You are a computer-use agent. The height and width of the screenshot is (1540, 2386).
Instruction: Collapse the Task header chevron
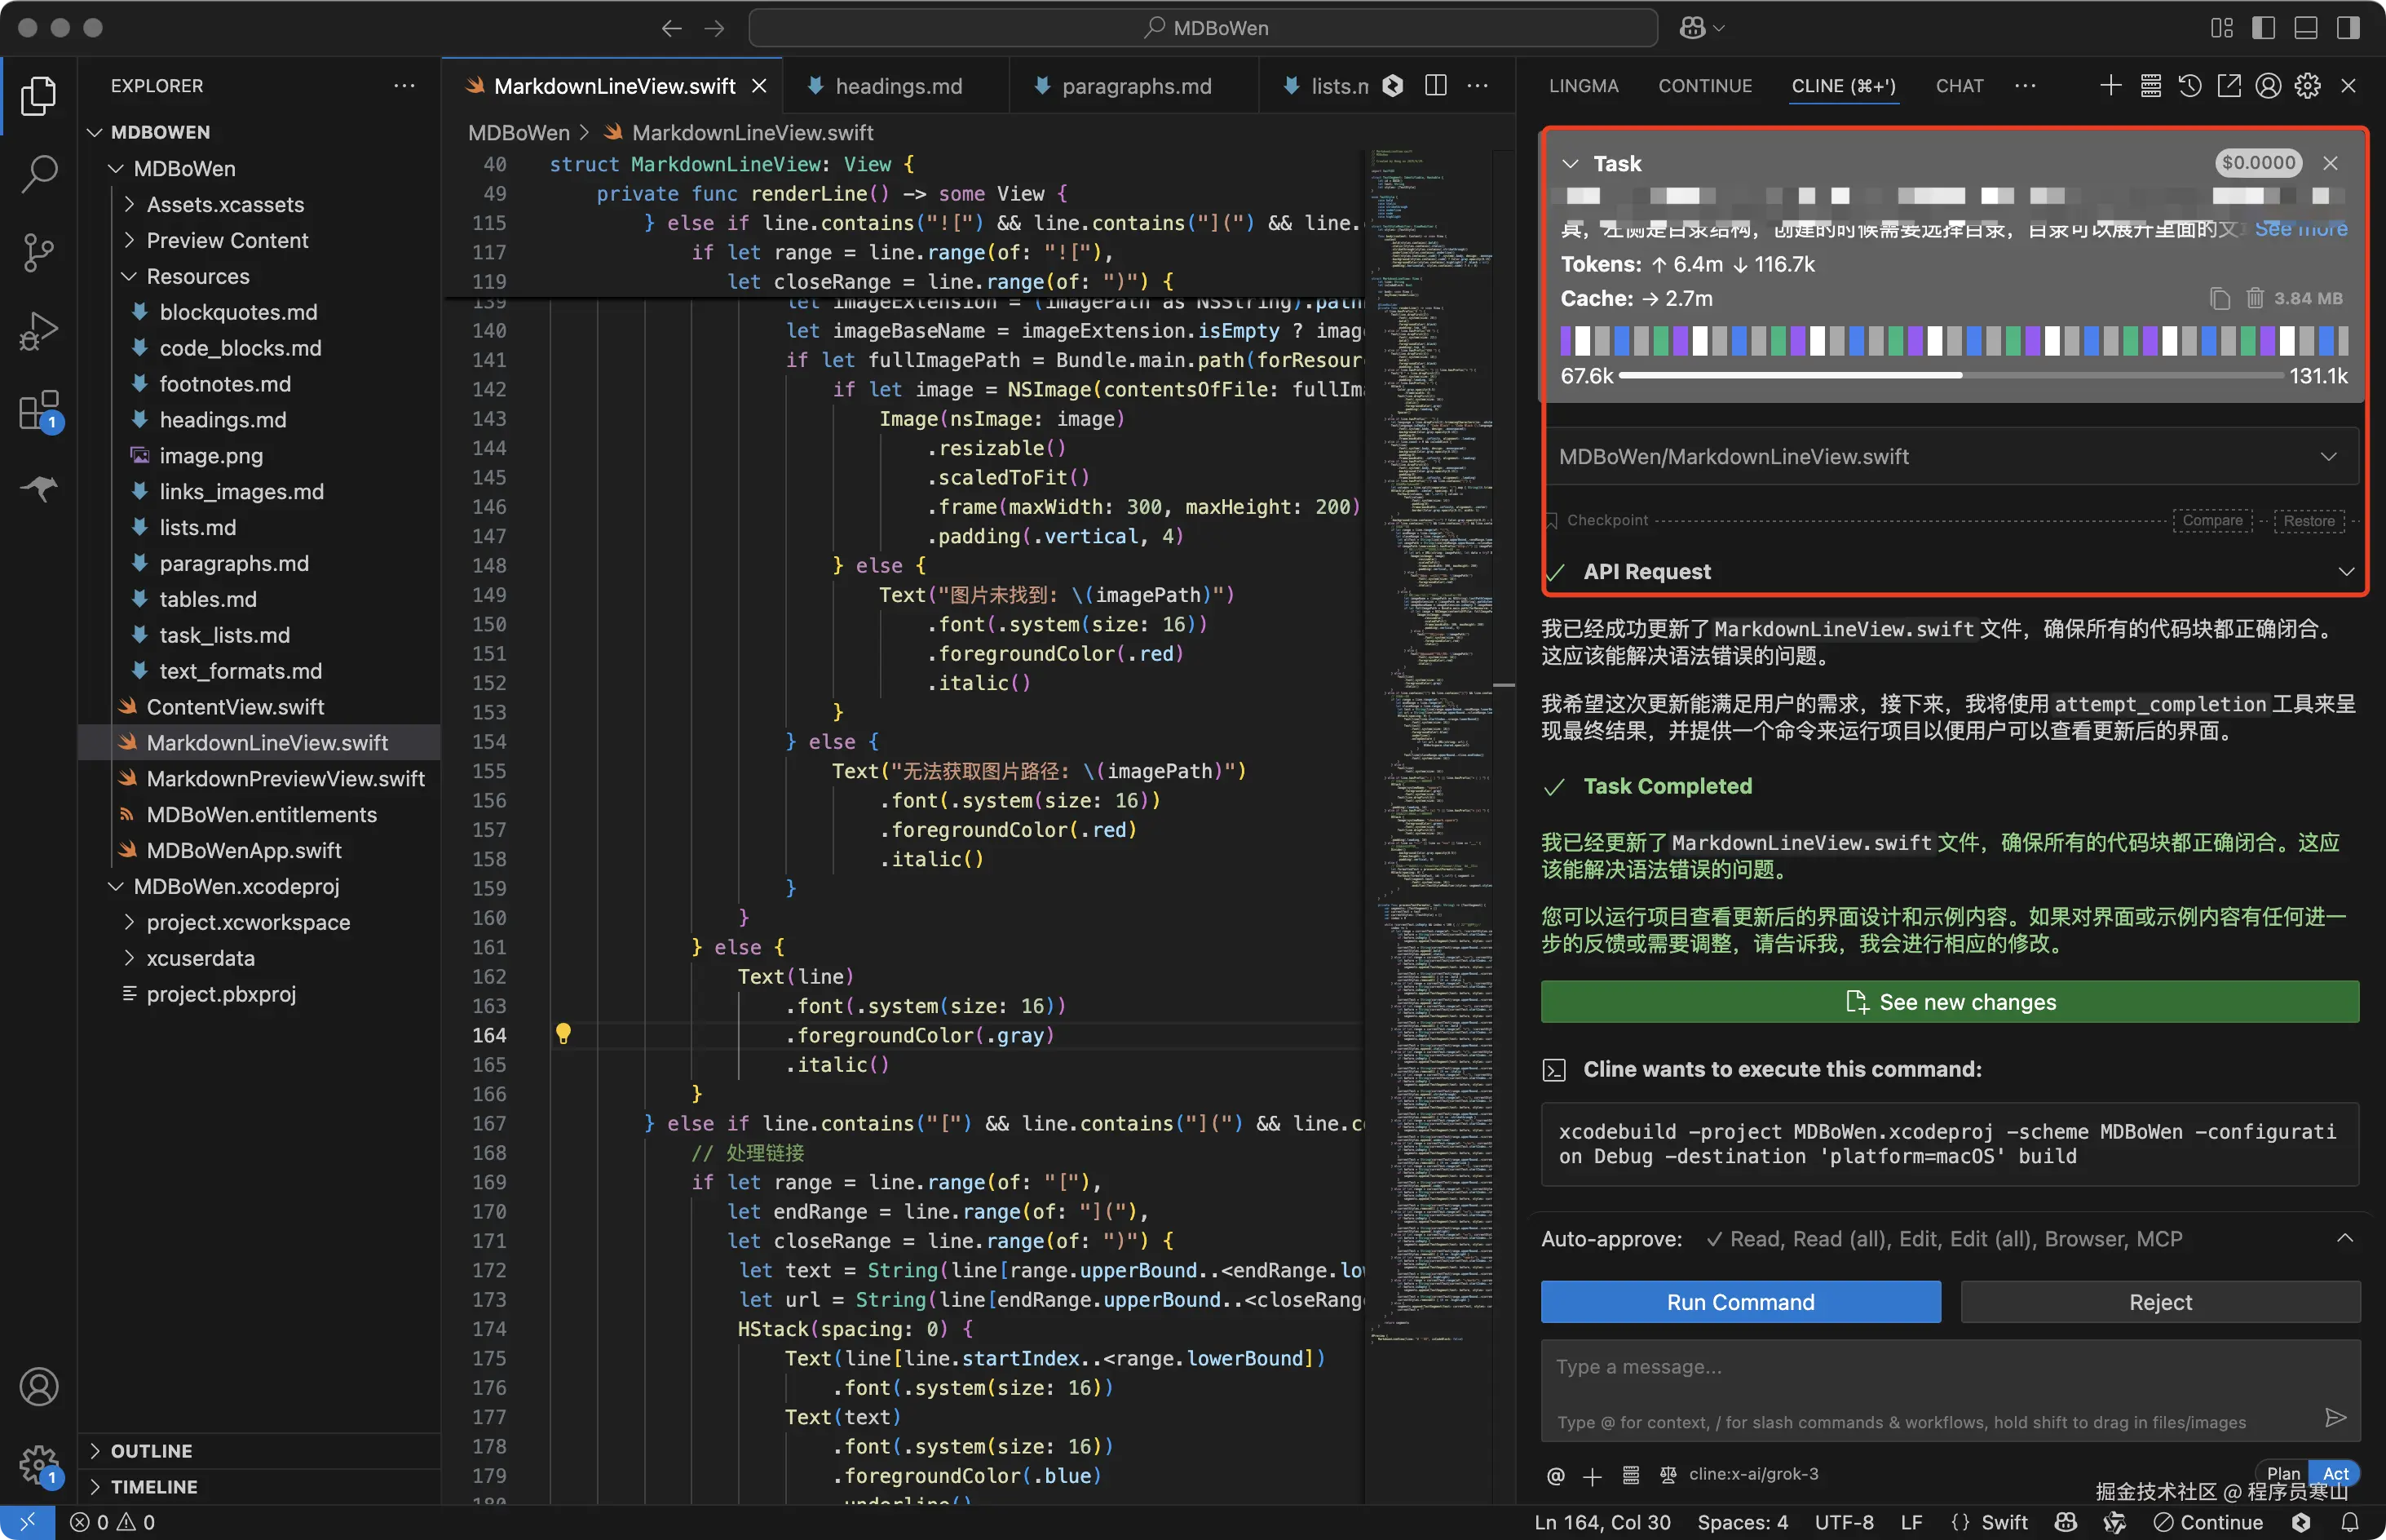1571,163
